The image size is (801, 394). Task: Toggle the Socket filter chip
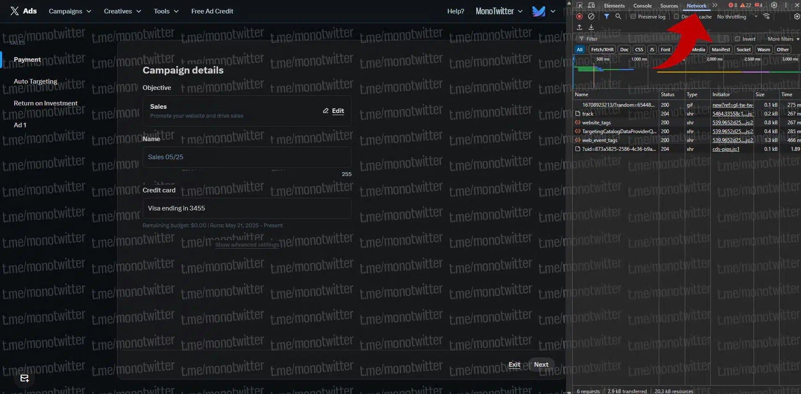744,50
